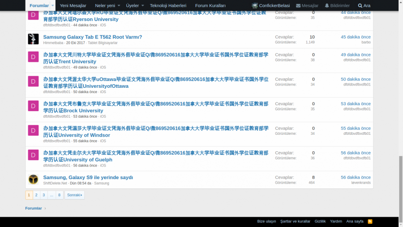This screenshot has width=403, height=227.
Task: Open the 44 dakika önce last-post link
Action: [x=356, y=13]
